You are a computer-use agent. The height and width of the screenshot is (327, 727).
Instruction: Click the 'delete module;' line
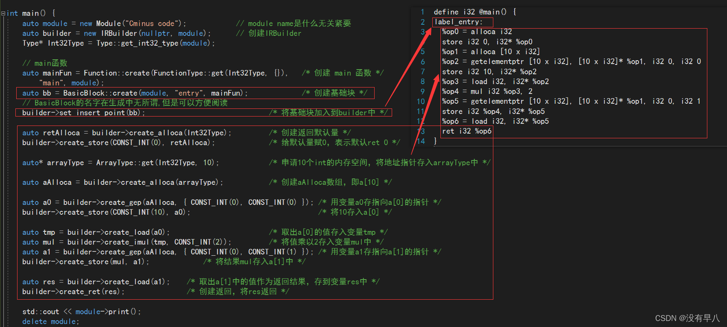(x=51, y=321)
